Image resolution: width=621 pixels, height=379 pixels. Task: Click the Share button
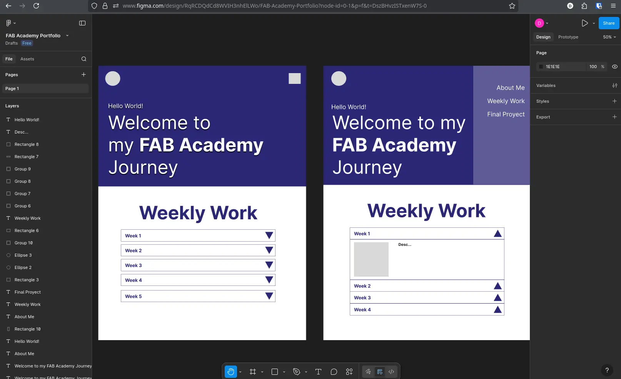click(x=608, y=23)
